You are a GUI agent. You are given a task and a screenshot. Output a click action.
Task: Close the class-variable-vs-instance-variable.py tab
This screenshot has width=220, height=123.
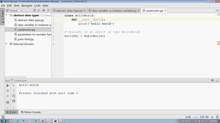pos(139,11)
